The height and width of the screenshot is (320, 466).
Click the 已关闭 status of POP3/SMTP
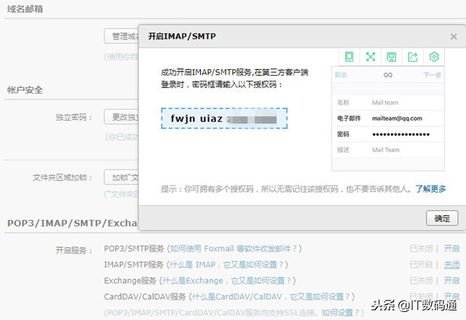(x=421, y=249)
